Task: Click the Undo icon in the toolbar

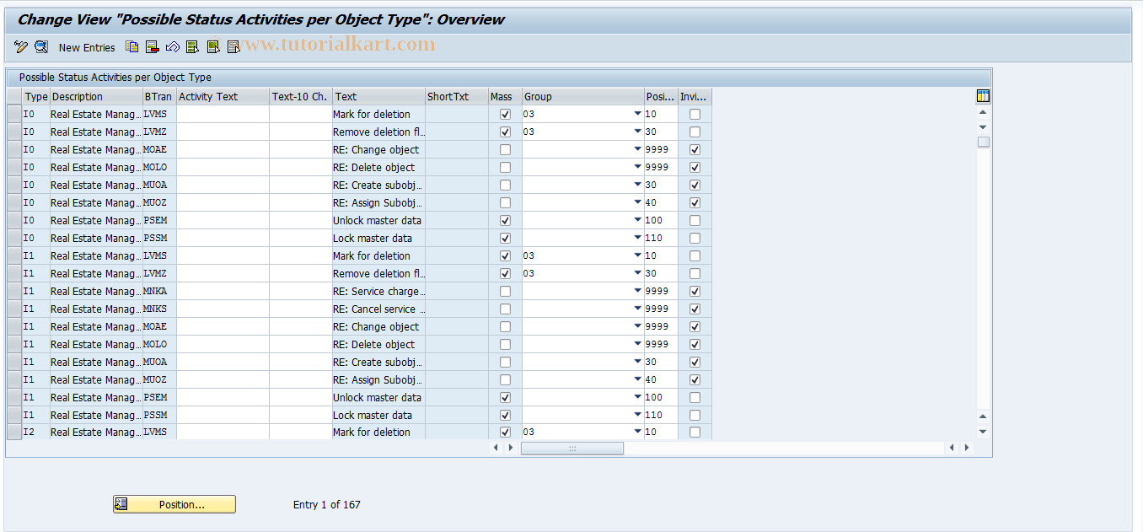Action: [172, 46]
